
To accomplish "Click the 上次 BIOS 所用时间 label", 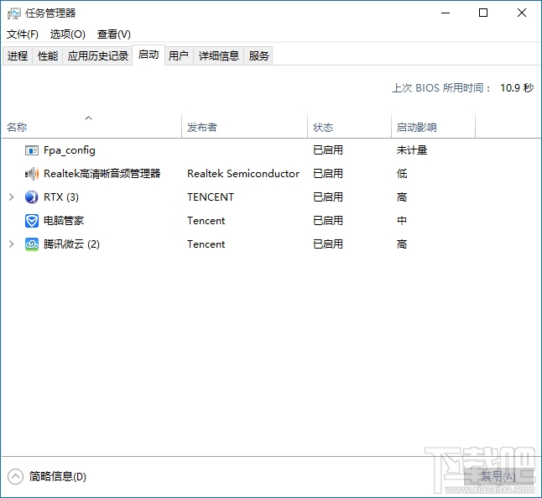I will (441, 88).
